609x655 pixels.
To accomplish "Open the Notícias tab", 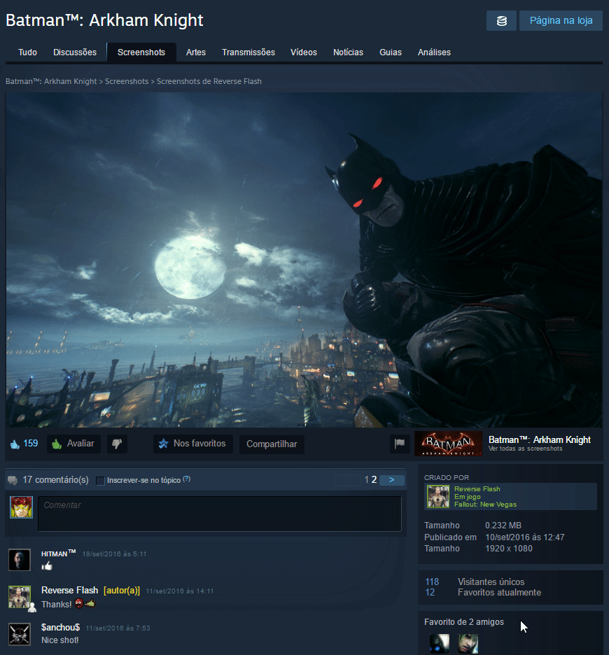I will coord(348,52).
